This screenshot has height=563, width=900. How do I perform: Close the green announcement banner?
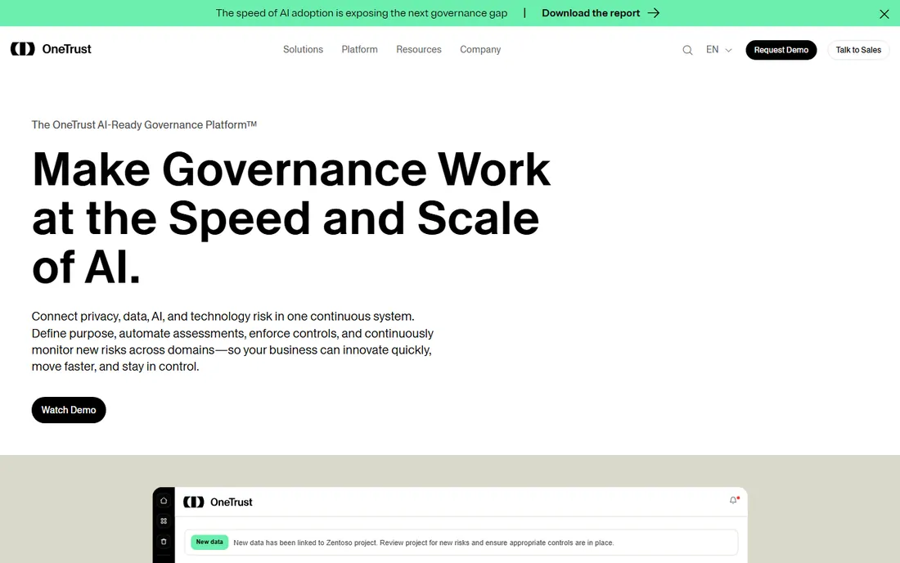[884, 14]
